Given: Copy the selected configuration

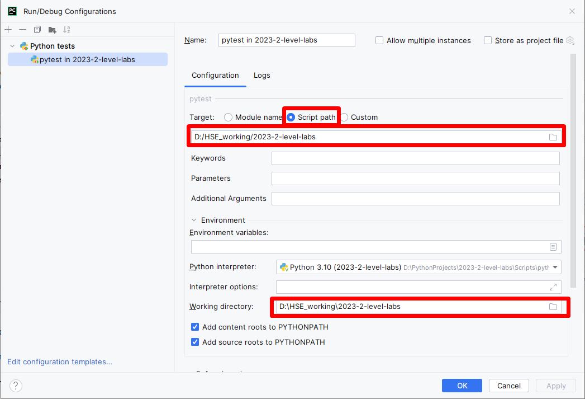Looking at the screenshot, I should [37, 30].
